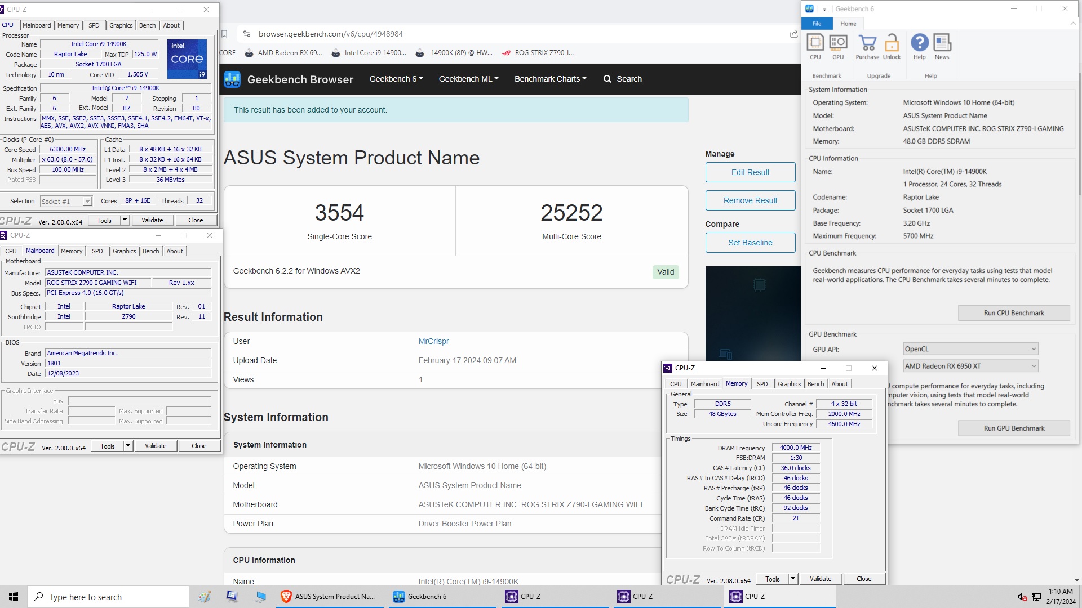Open the third CPU-Z taskbar item
The height and width of the screenshot is (608, 1082).
[x=779, y=597]
